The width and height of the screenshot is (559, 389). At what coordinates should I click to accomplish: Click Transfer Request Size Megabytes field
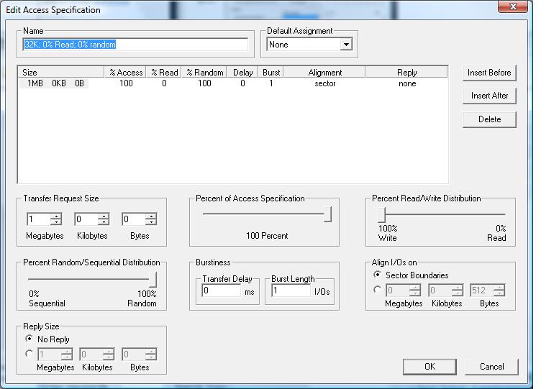[x=39, y=219]
